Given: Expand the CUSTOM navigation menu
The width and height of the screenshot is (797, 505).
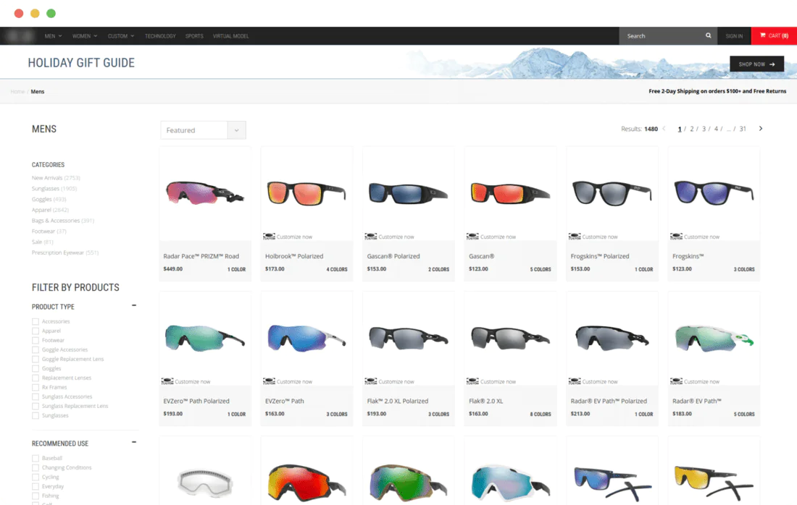Looking at the screenshot, I should 121,36.
